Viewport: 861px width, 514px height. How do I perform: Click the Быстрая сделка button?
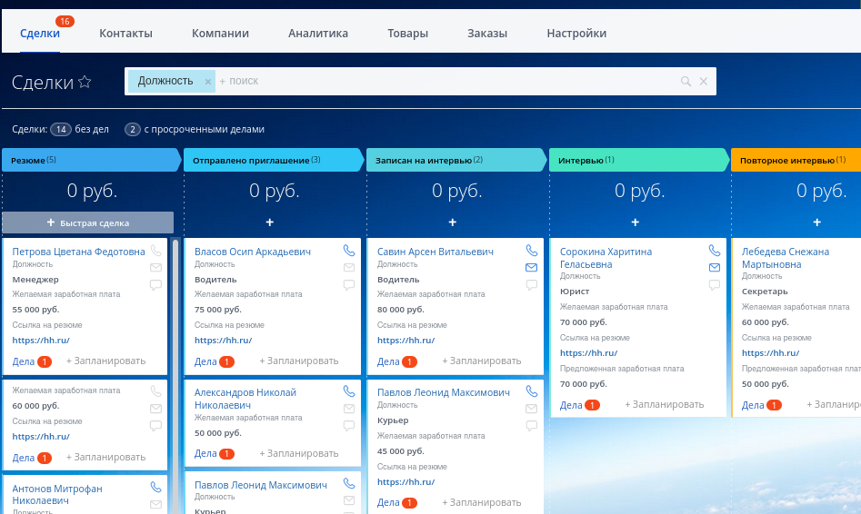88,222
